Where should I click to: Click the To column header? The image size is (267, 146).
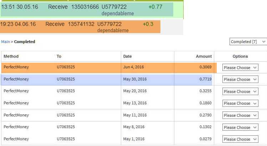click(59, 56)
